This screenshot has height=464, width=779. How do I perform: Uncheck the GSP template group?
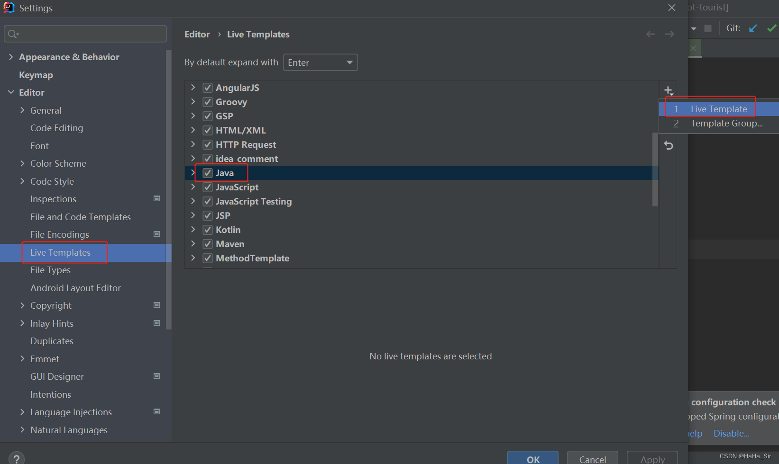point(208,116)
